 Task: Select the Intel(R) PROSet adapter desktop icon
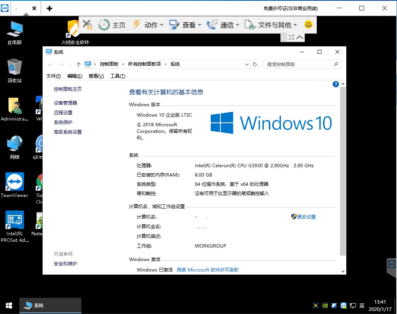[14, 226]
